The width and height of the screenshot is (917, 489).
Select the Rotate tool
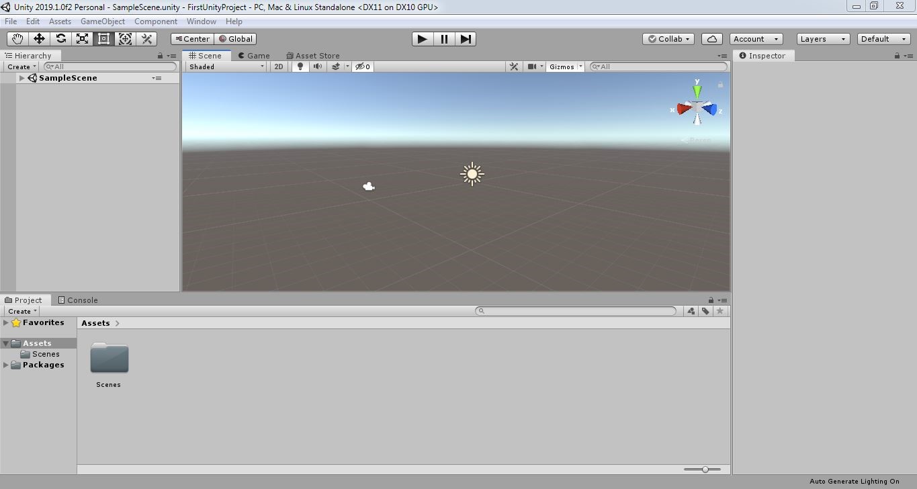coord(60,38)
